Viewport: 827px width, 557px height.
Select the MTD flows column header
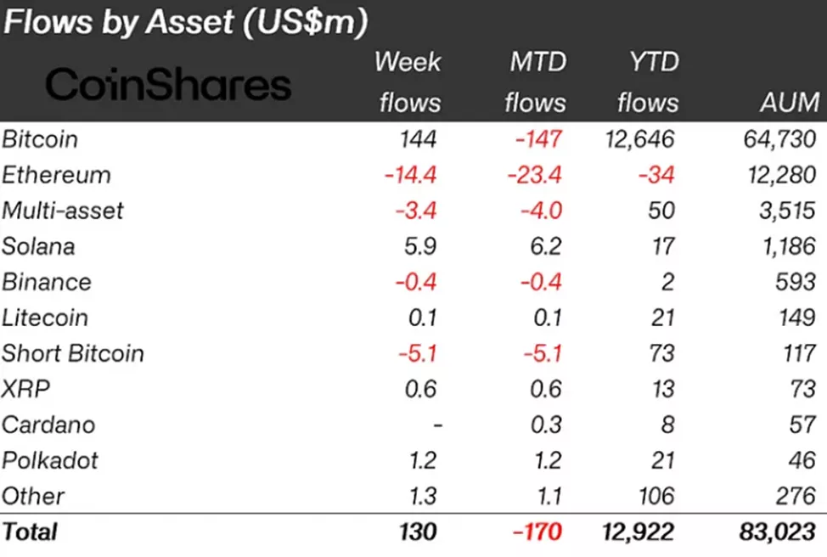(536, 82)
